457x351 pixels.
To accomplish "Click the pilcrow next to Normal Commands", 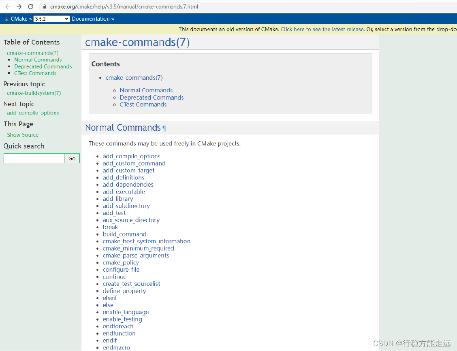I will 164,128.
